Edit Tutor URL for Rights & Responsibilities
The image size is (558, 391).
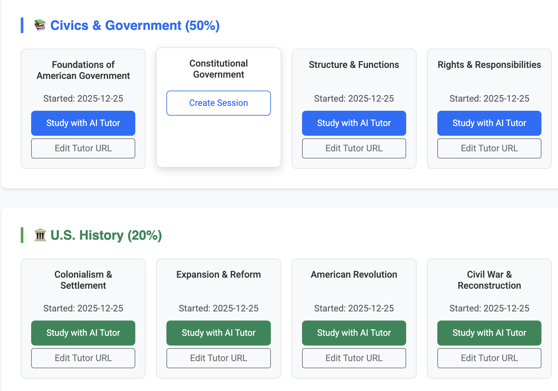[489, 148]
